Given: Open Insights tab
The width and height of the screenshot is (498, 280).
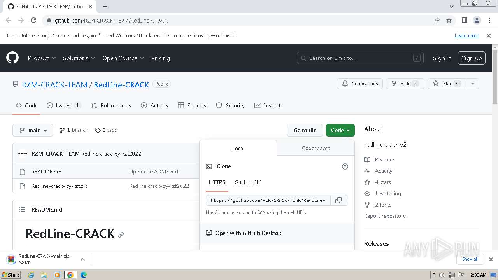Looking at the screenshot, I should click(x=268, y=105).
